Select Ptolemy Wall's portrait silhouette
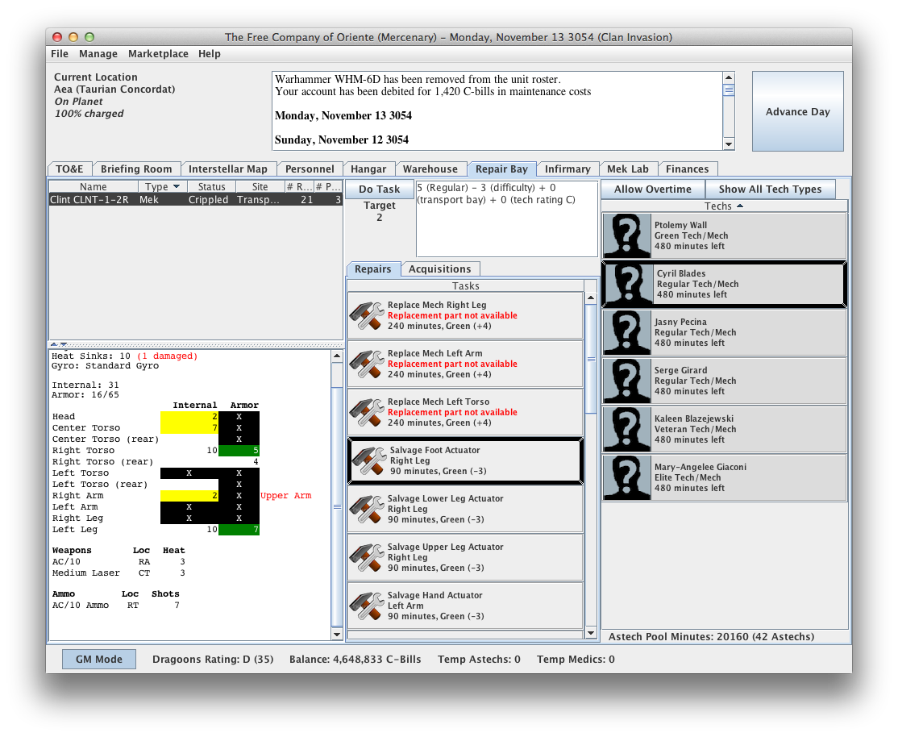Image resolution: width=898 pixels, height=737 pixels. point(627,235)
